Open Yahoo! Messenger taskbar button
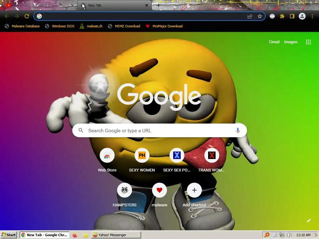This screenshot has height=239, width=319. [x=116, y=235]
